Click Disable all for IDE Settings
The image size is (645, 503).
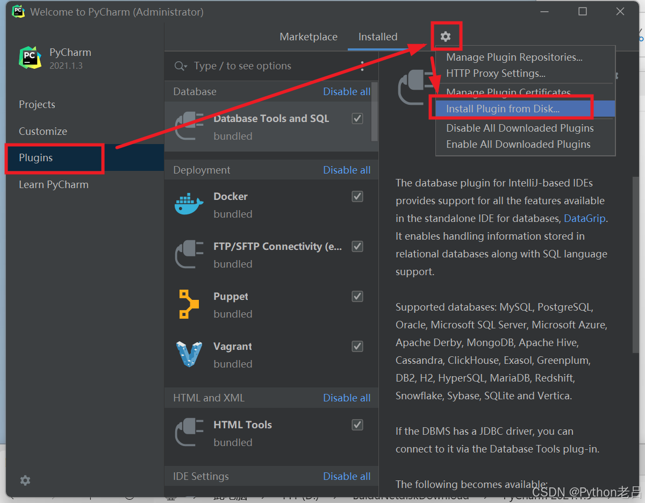click(x=347, y=476)
